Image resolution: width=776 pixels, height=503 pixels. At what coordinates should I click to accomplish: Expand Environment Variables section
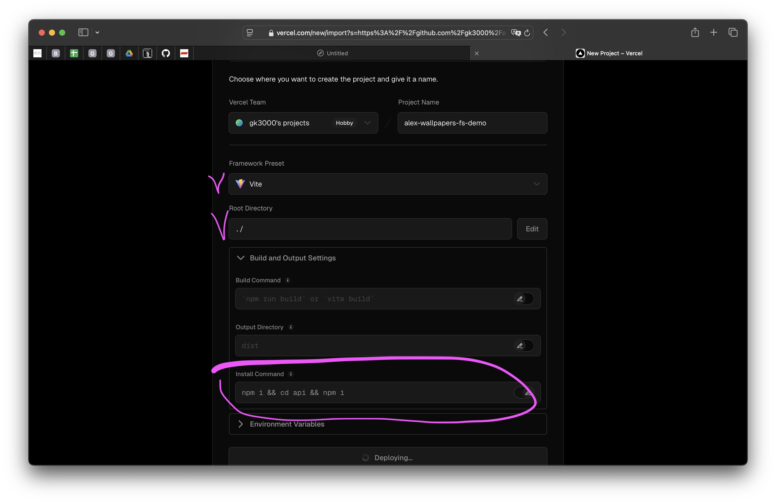(x=388, y=424)
